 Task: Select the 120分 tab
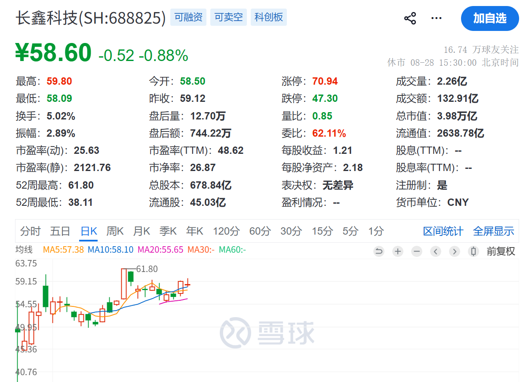pos(226,231)
